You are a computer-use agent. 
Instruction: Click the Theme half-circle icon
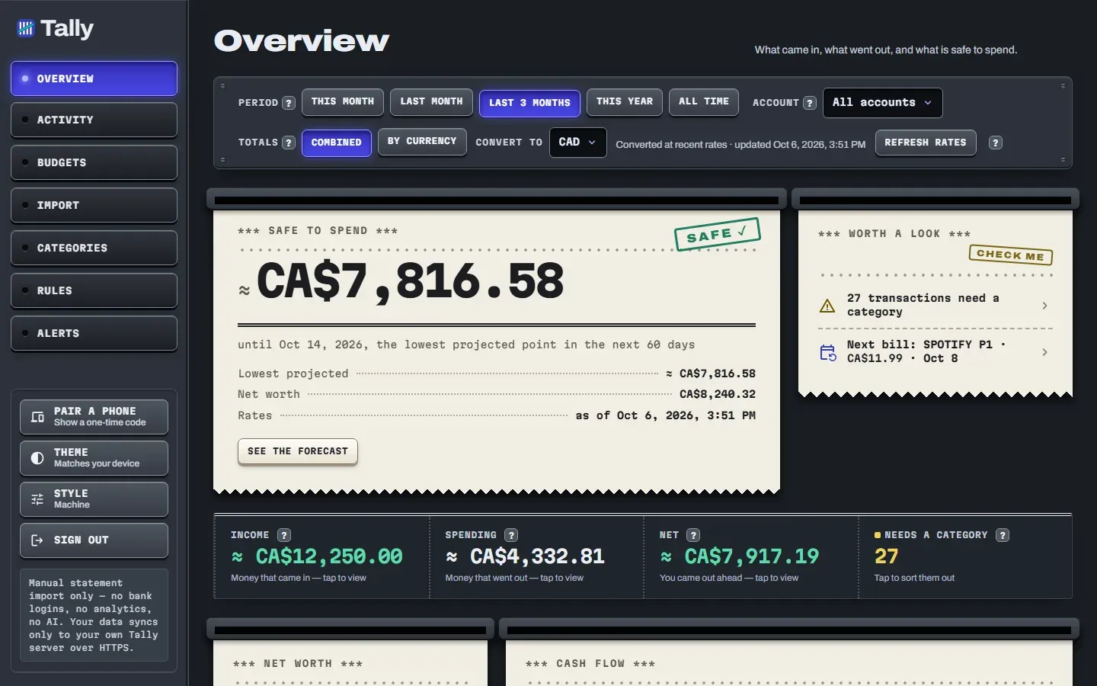tap(37, 458)
